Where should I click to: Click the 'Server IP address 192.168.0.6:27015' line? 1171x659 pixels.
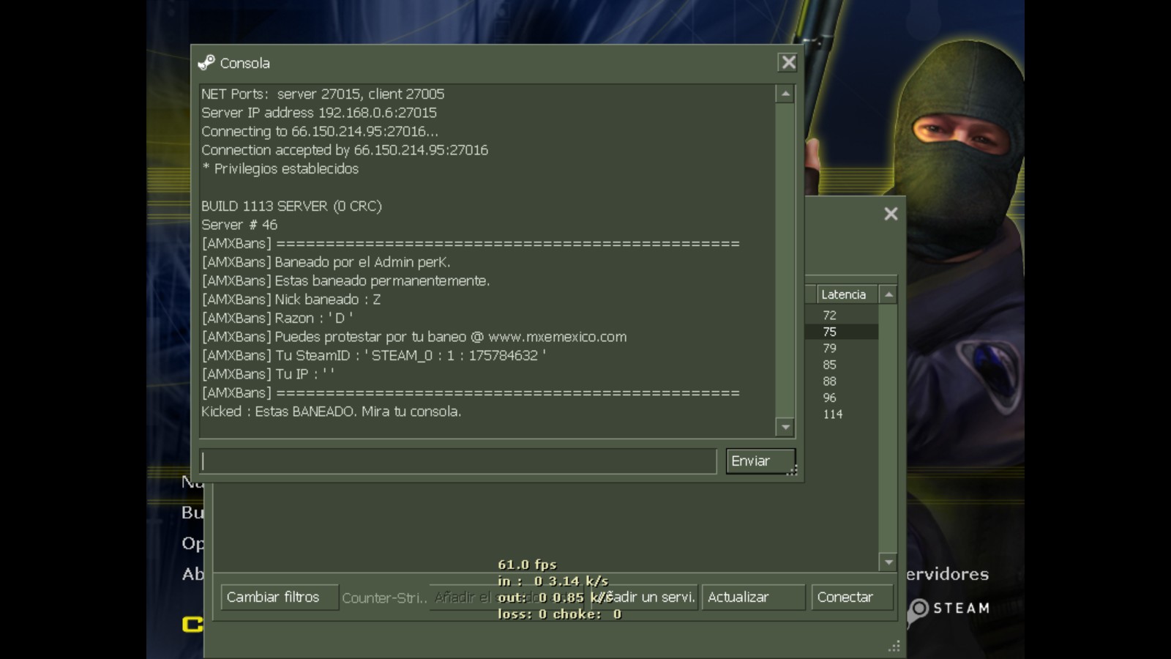pyautogui.click(x=319, y=113)
